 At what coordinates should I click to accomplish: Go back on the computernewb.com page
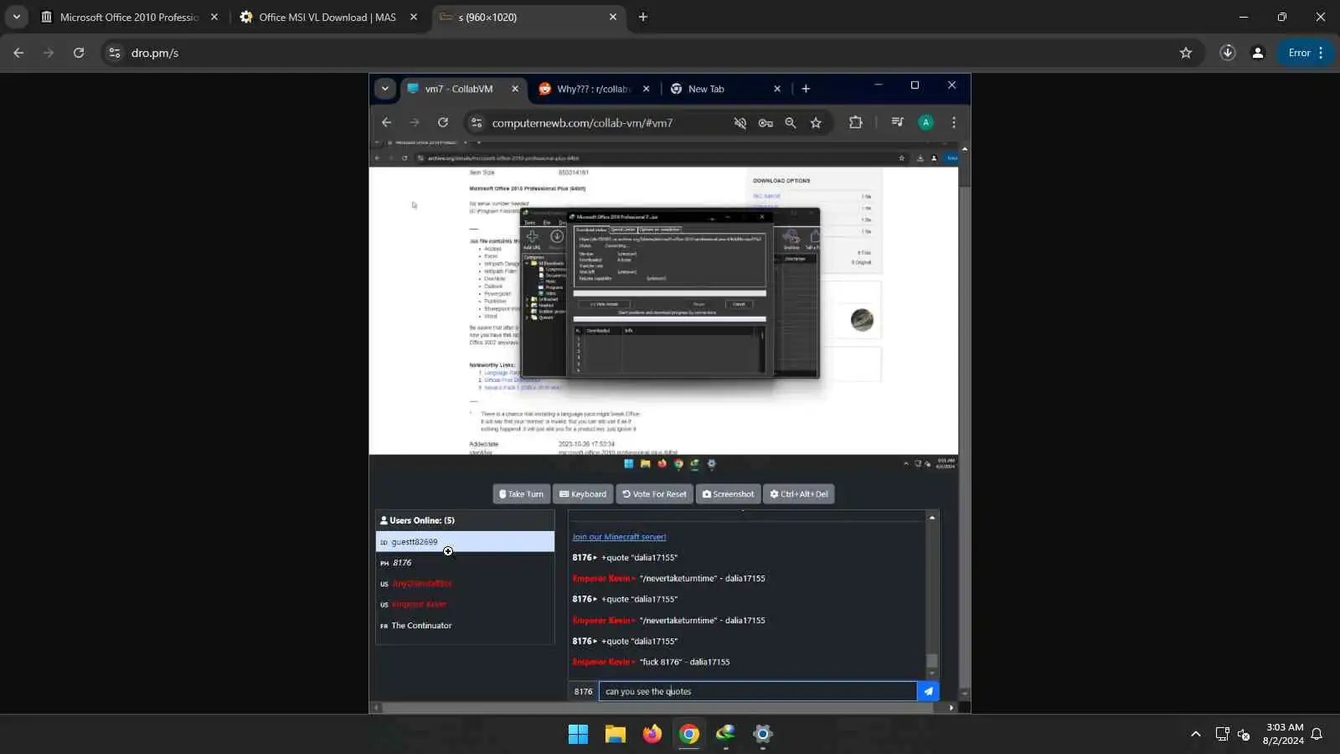point(386,123)
